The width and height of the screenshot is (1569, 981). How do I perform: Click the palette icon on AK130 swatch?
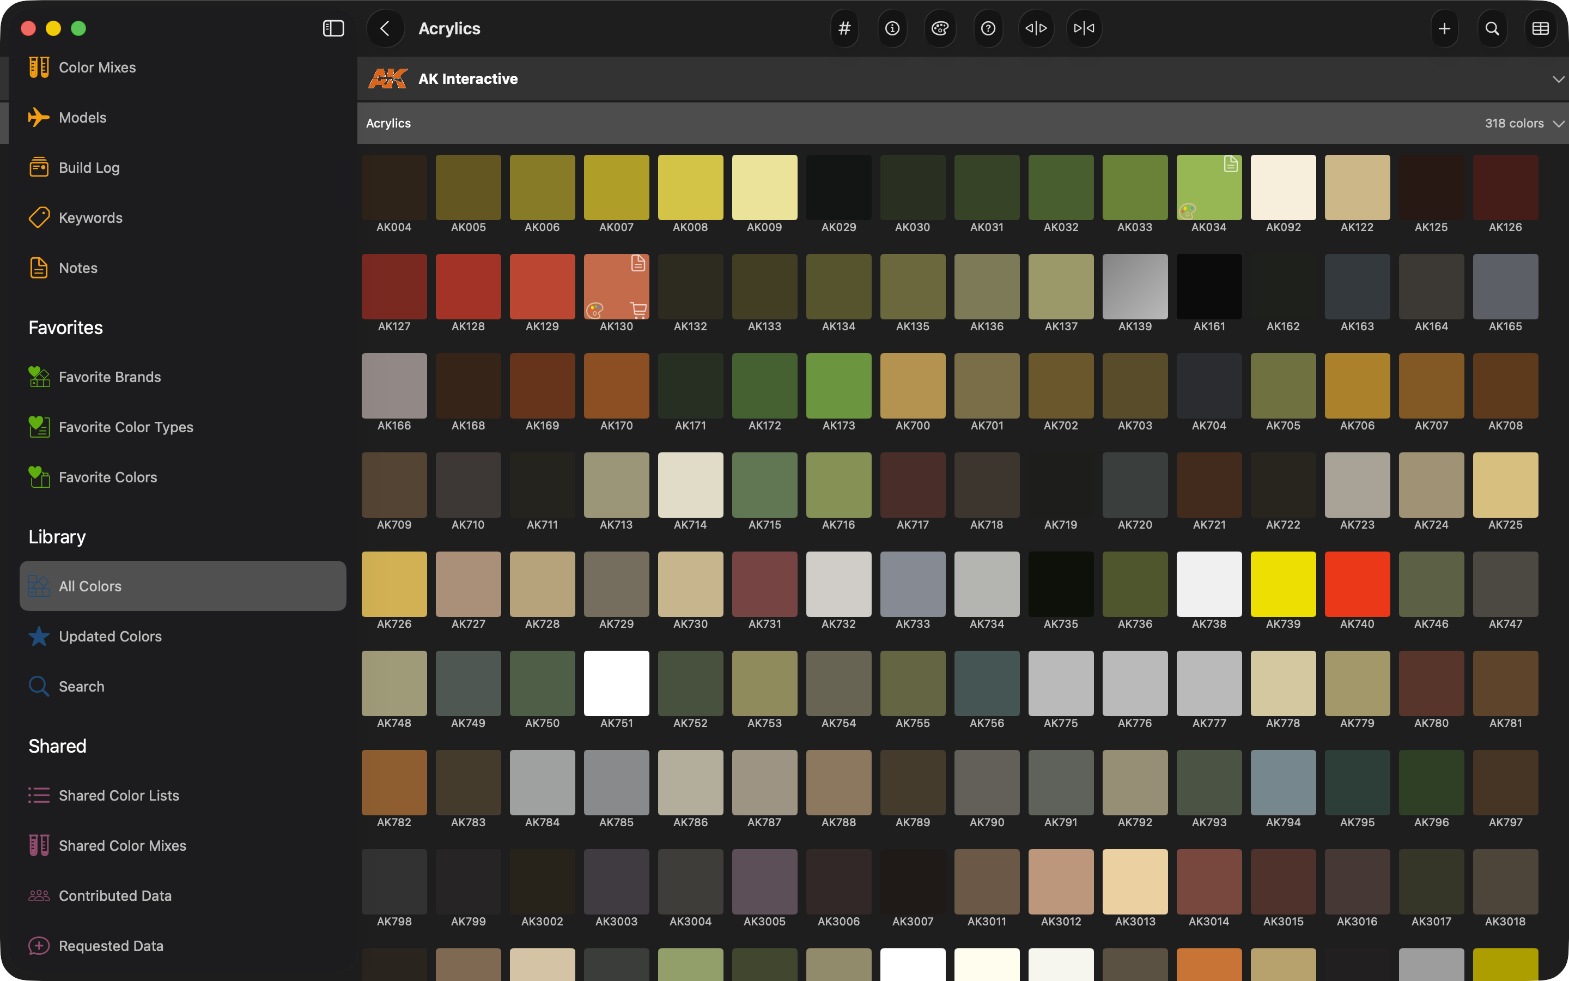(594, 310)
